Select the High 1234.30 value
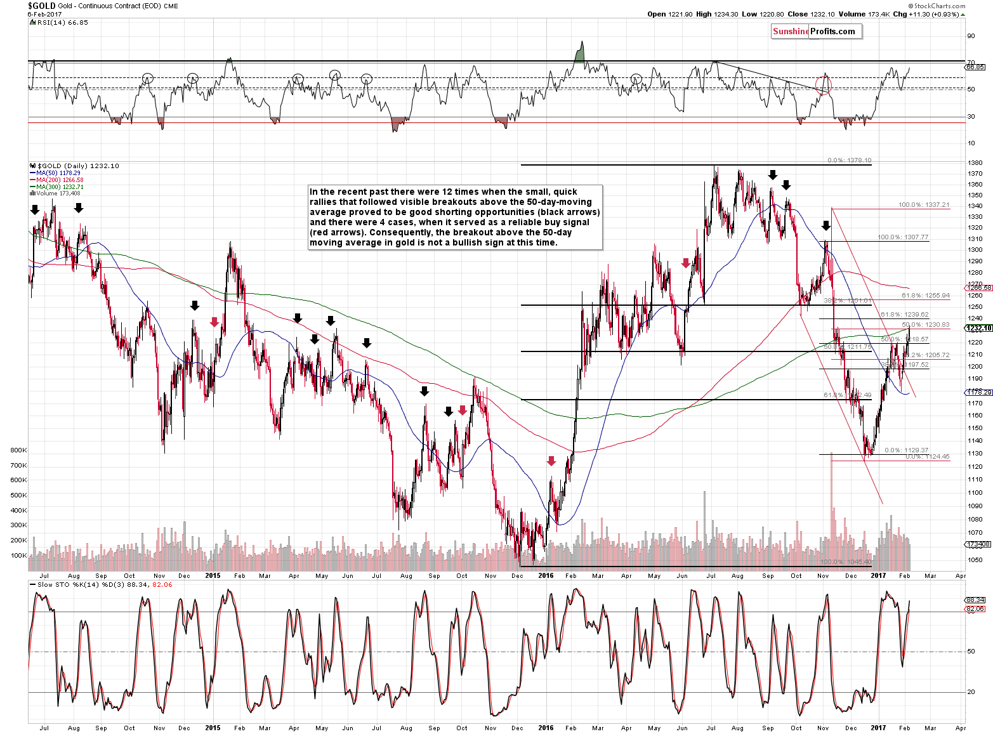Image resolution: width=993 pixels, height=734 pixels. 717,14
